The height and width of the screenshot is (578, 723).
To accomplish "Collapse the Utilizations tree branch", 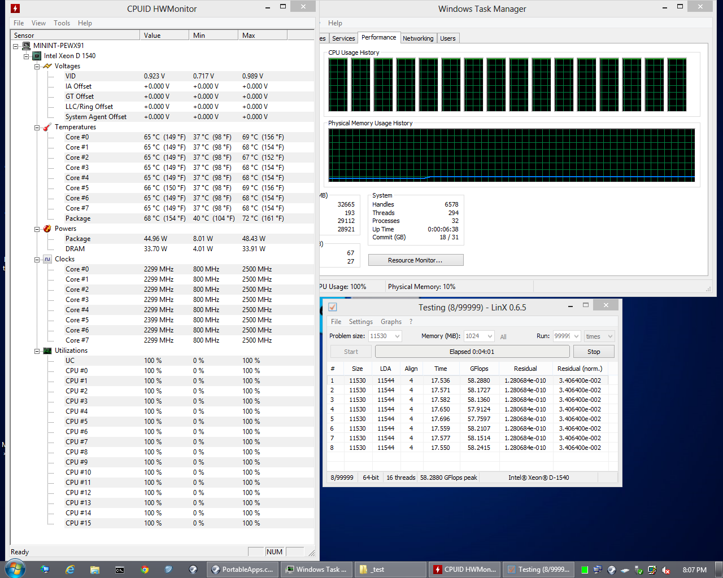I will point(37,351).
